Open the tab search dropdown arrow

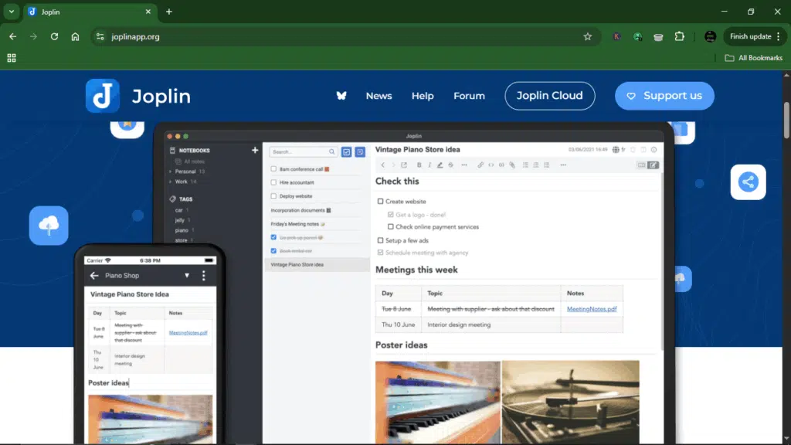tap(11, 12)
